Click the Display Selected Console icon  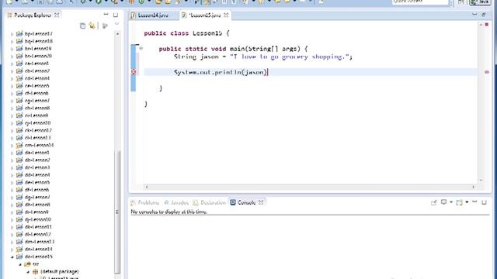[443, 202]
